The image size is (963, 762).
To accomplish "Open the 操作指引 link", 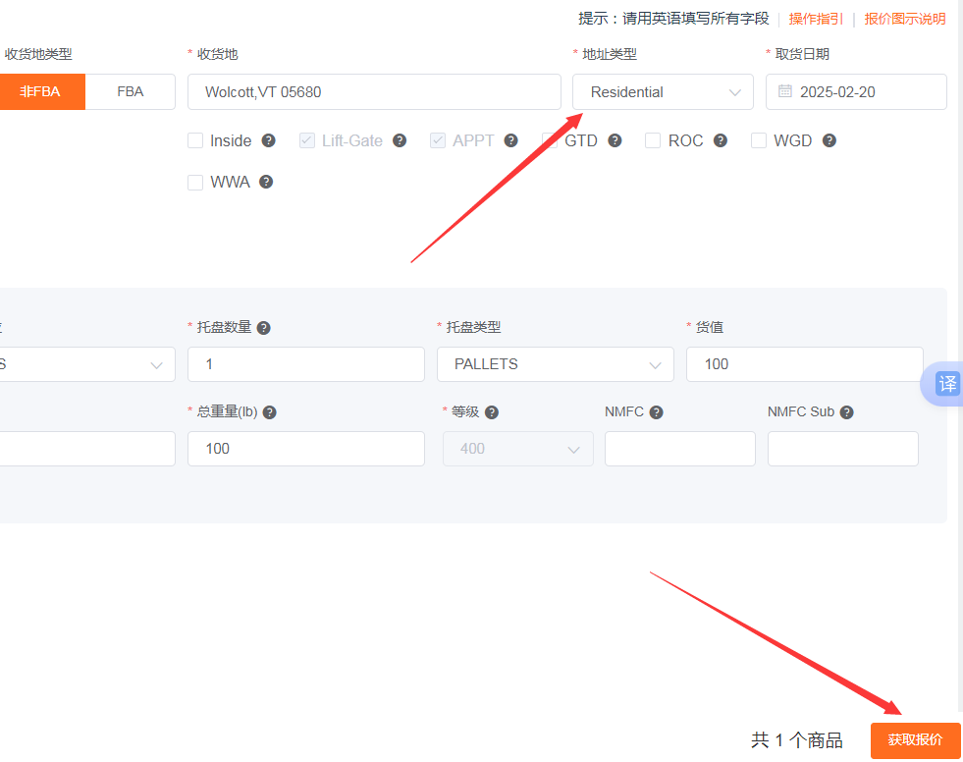I will click(816, 19).
